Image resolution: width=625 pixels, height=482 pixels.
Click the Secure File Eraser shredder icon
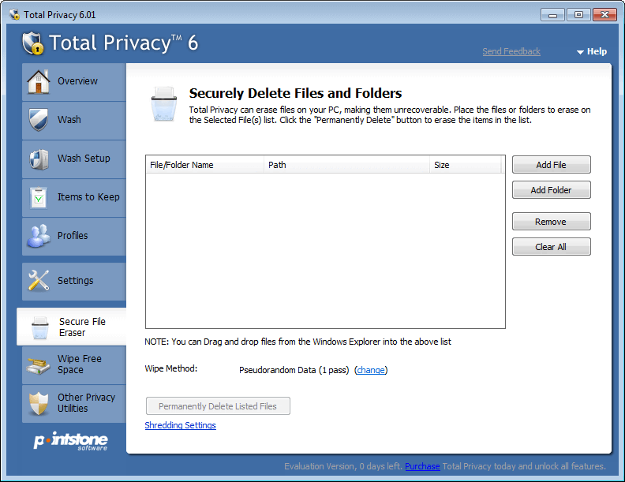click(40, 327)
